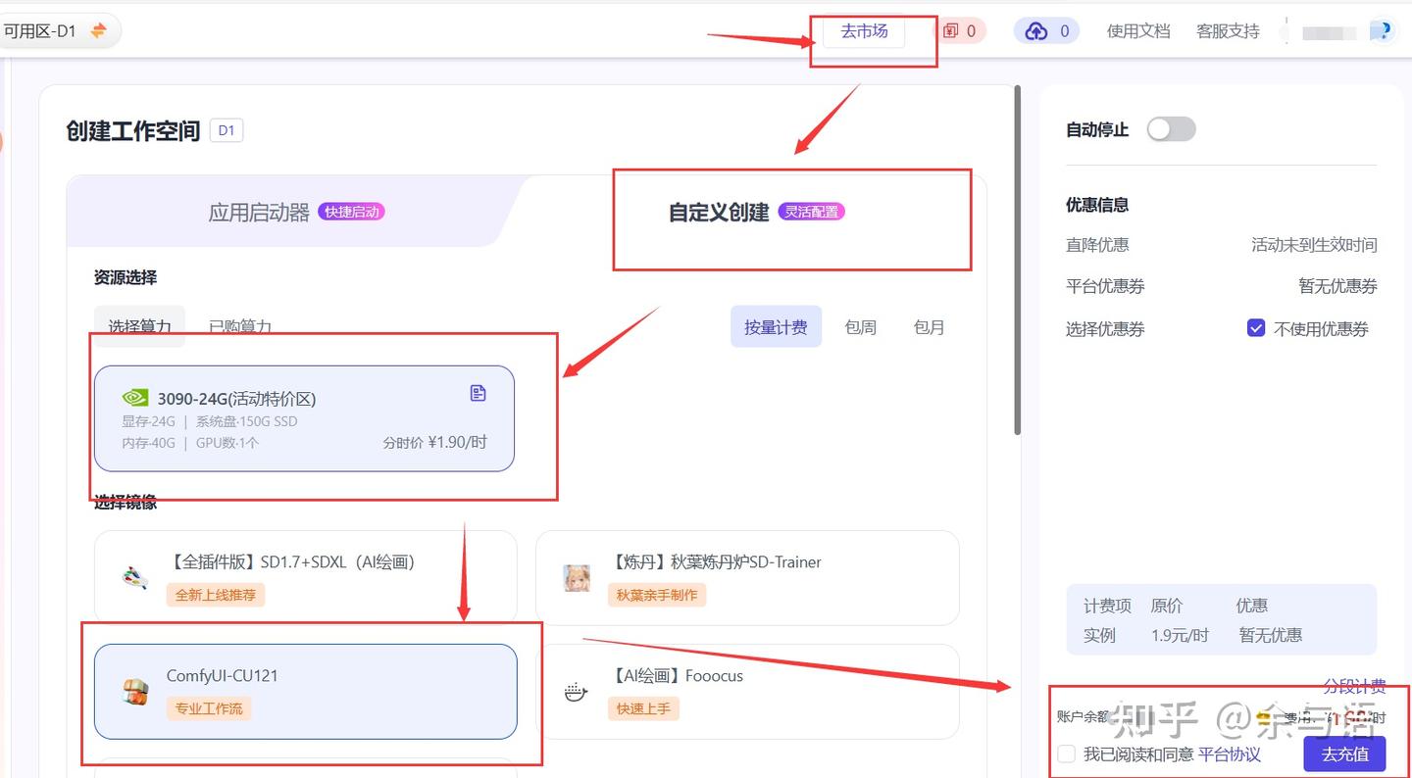Switch to the 已购算力 purchased compute tab

[239, 326]
